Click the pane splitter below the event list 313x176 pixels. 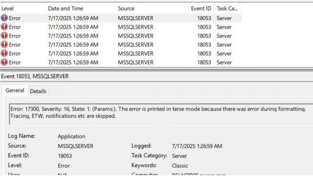156,69
